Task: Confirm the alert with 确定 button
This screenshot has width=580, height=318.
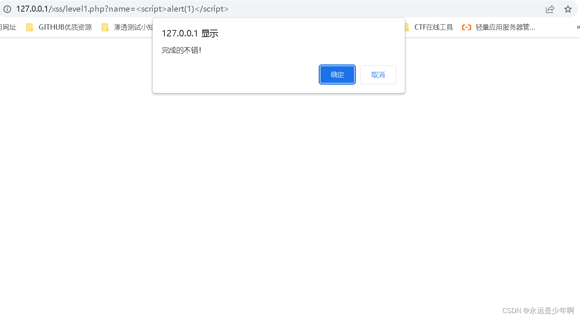Action: pos(337,75)
